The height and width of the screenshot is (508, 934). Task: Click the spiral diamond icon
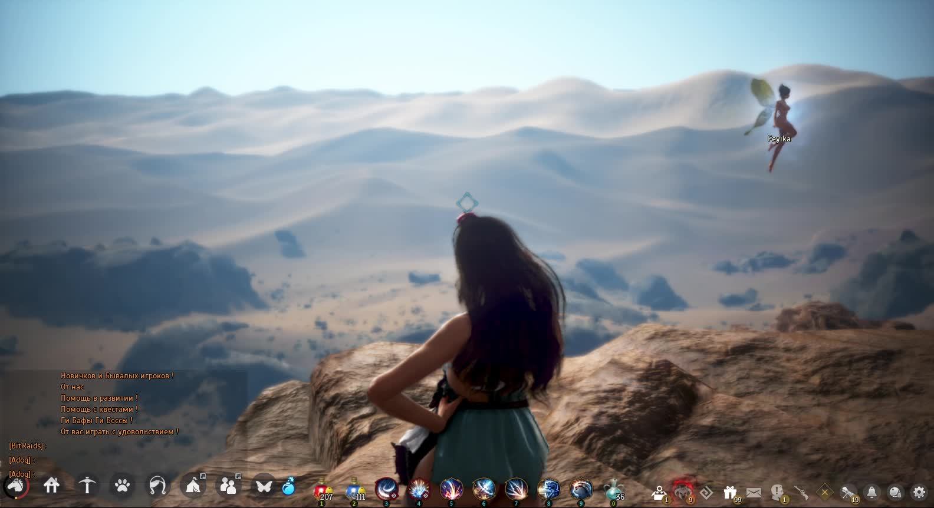(706, 493)
